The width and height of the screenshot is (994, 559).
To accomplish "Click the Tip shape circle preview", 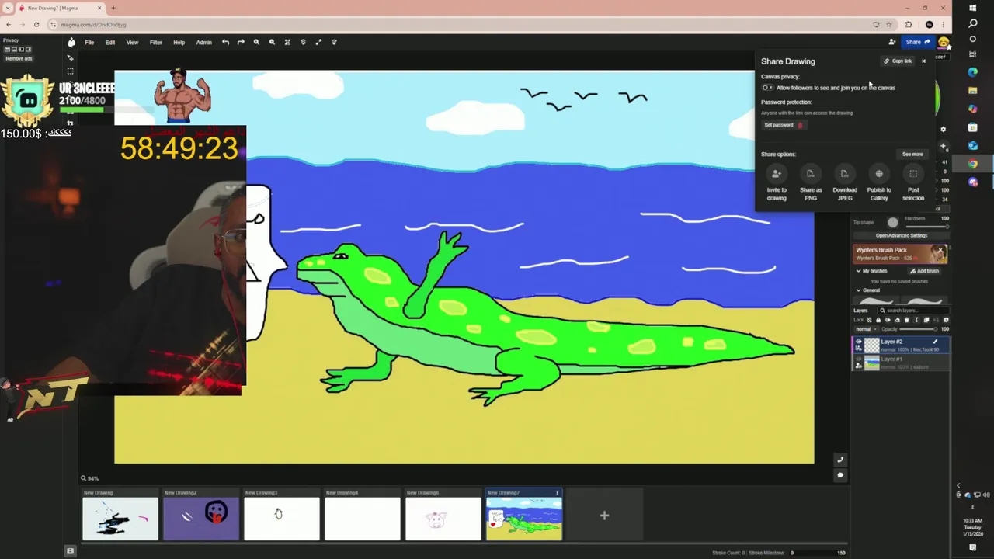I will (x=892, y=223).
